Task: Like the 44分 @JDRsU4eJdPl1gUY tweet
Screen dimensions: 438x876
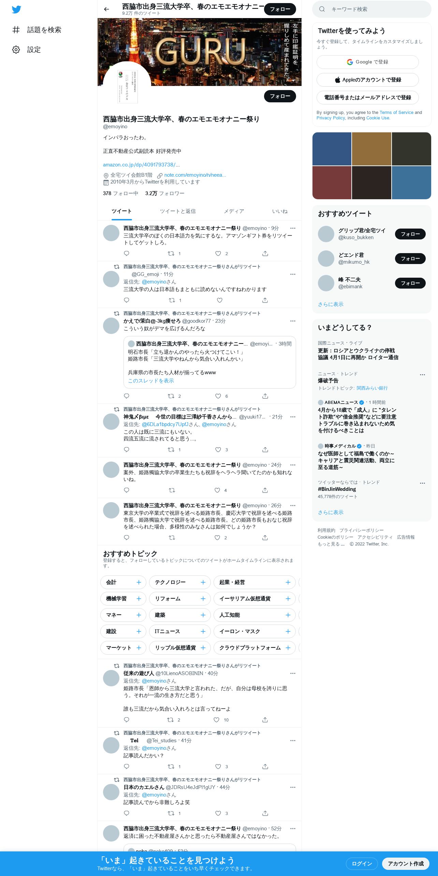Action: tap(218, 813)
